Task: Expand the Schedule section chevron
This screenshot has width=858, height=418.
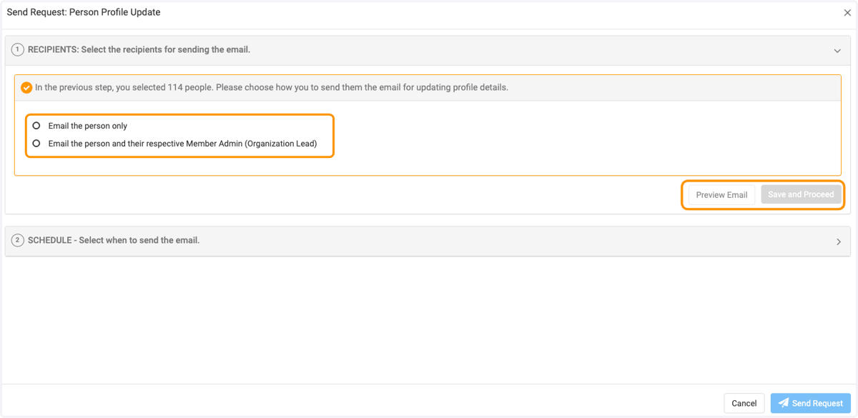Action: [838, 242]
